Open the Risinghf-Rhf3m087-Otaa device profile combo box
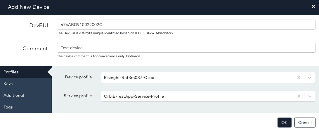 208,77
